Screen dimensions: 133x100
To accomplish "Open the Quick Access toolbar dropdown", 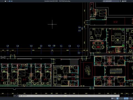I will click(x=7, y=1).
